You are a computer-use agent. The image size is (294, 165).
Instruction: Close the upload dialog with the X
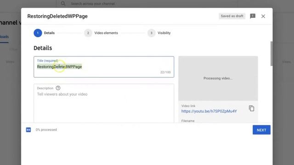(x=263, y=16)
